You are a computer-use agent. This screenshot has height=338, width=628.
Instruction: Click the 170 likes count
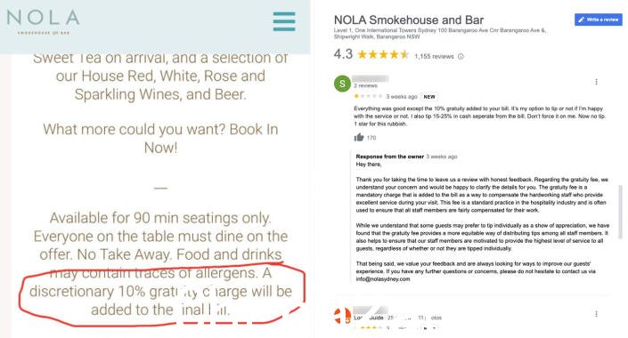pos(371,138)
